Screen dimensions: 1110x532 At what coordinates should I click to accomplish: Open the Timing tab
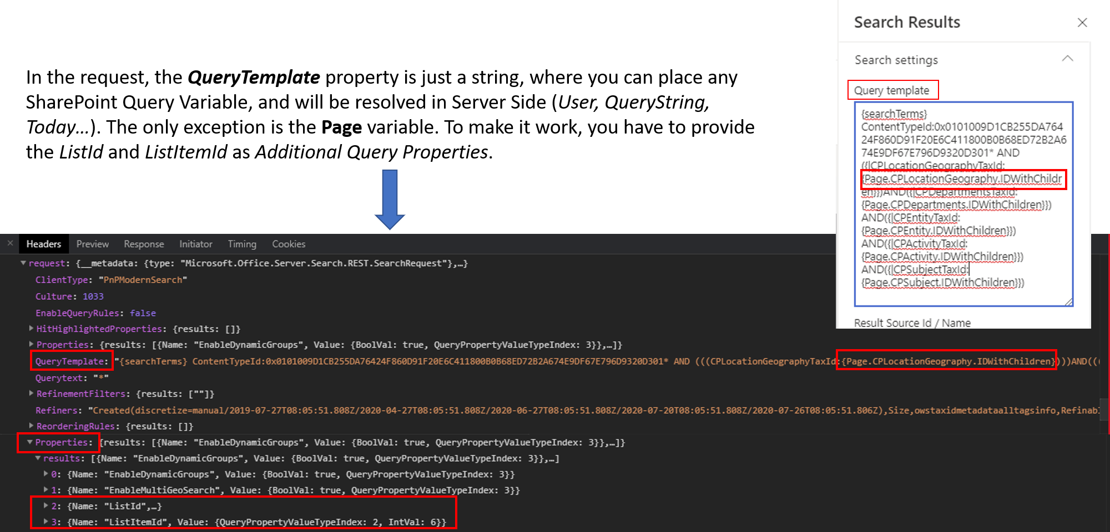[242, 244]
